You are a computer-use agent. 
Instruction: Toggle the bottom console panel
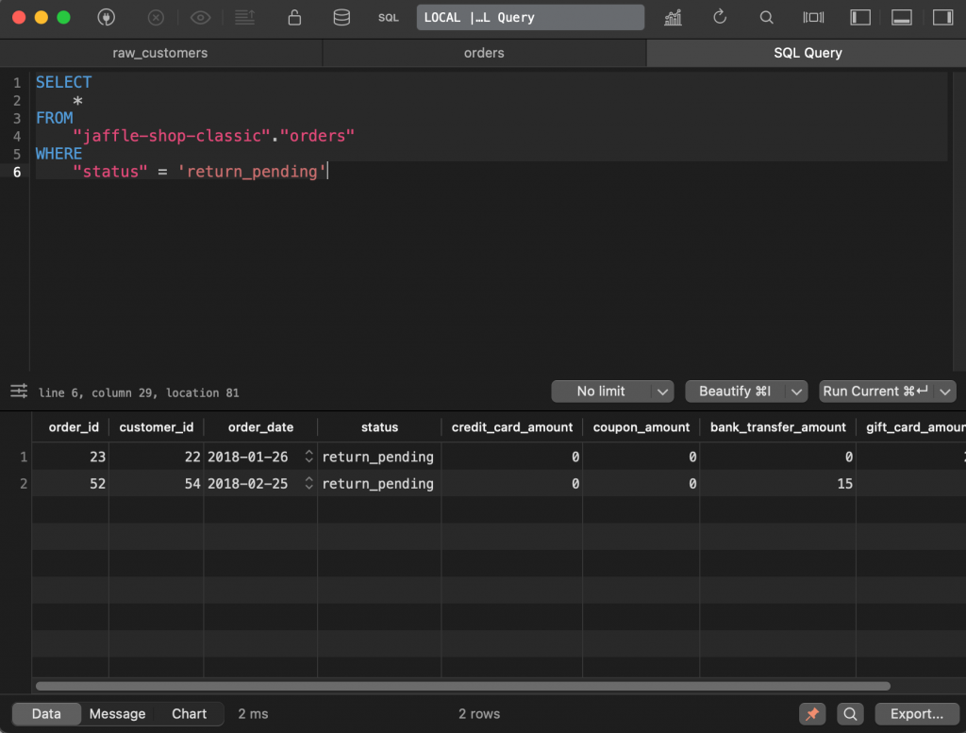901,17
